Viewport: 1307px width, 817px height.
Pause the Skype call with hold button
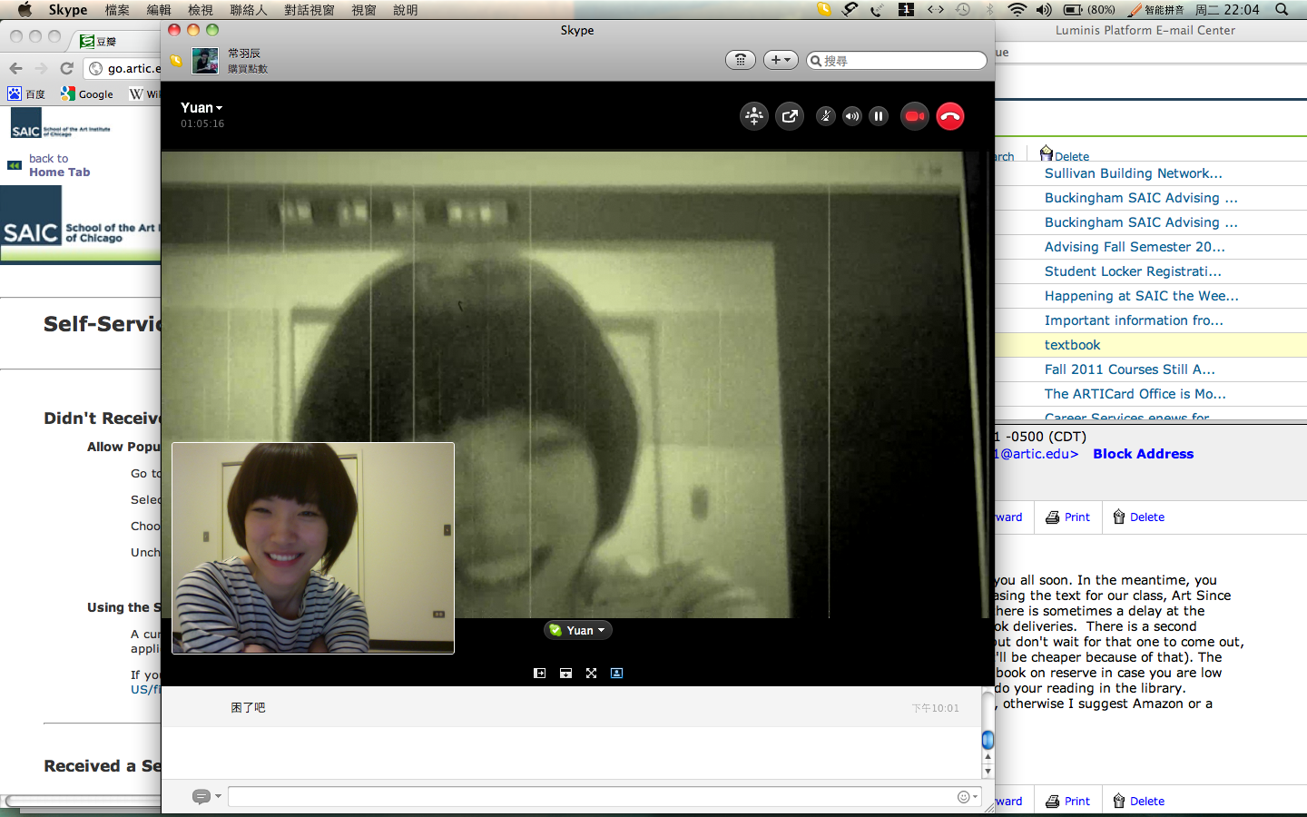(x=878, y=116)
